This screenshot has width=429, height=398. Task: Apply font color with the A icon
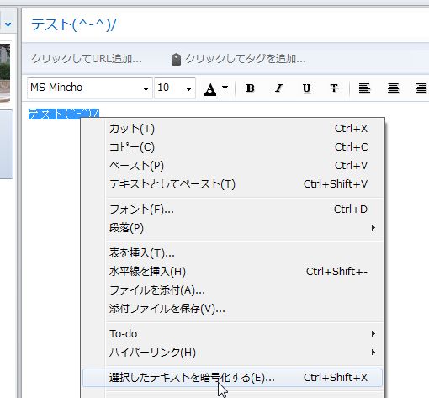tap(210, 89)
